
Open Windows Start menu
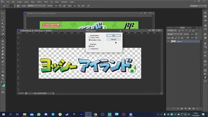pos(4,114)
